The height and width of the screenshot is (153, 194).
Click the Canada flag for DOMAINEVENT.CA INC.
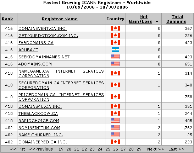[115, 28]
